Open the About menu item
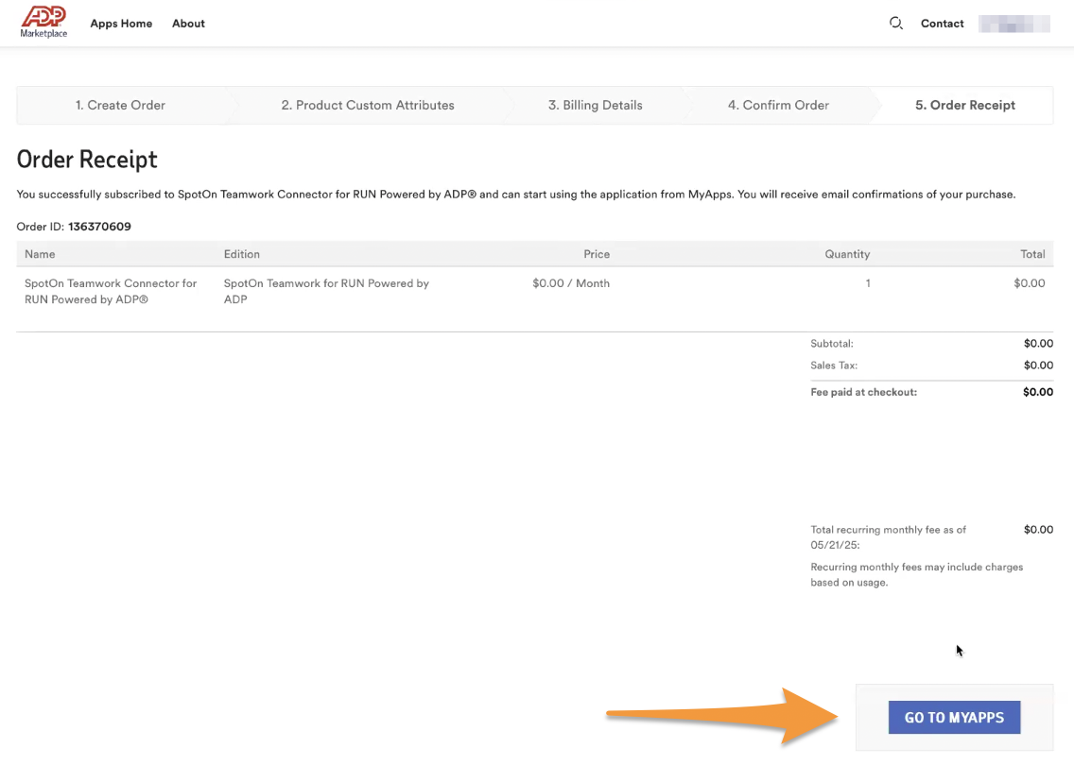1074x765 pixels. (188, 24)
